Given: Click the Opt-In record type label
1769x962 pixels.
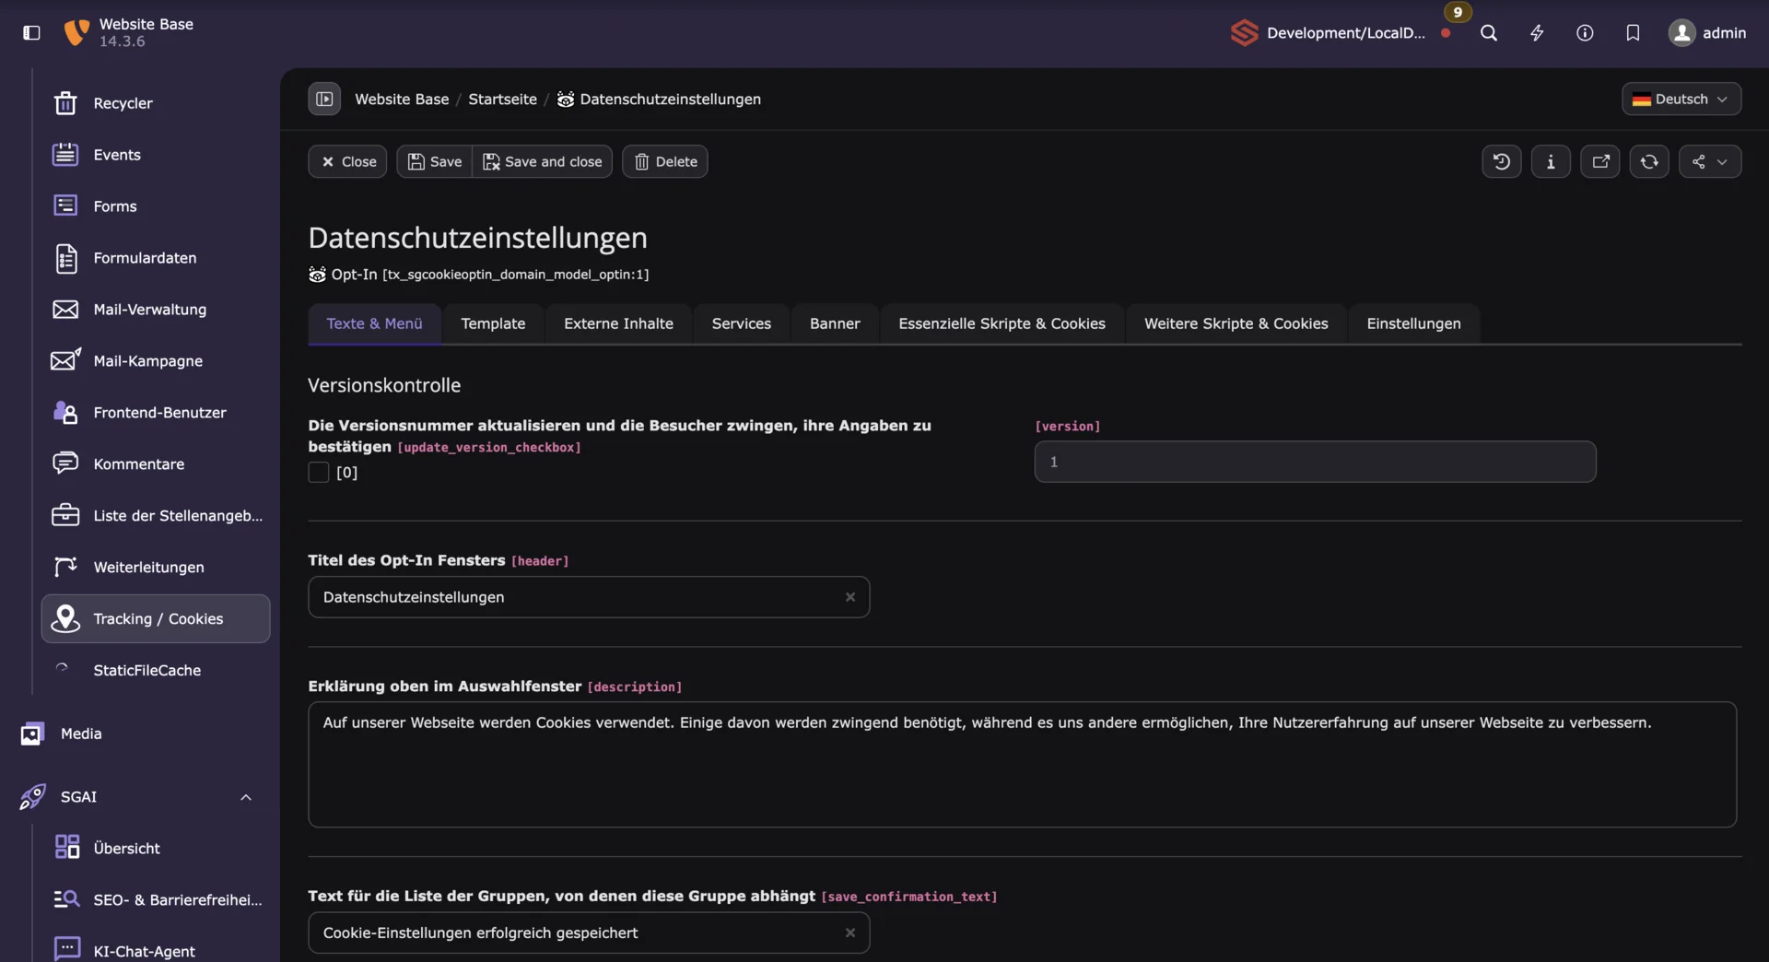Looking at the screenshot, I should [355, 275].
